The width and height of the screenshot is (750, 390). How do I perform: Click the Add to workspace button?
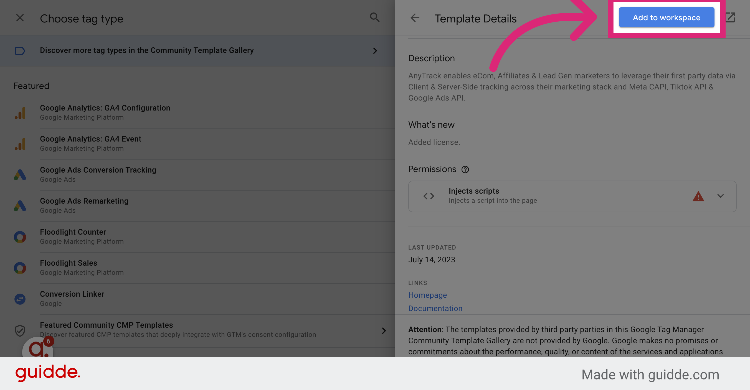click(667, 17)
